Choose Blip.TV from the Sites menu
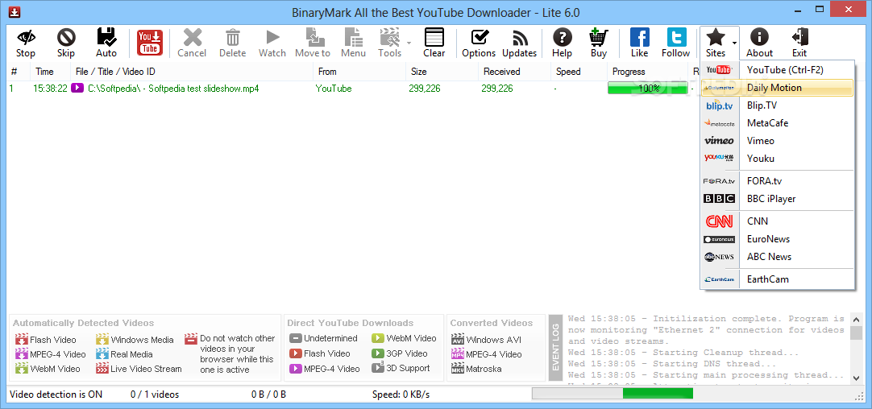This screenshot has width=872, height=409. [x=777, y=105]
